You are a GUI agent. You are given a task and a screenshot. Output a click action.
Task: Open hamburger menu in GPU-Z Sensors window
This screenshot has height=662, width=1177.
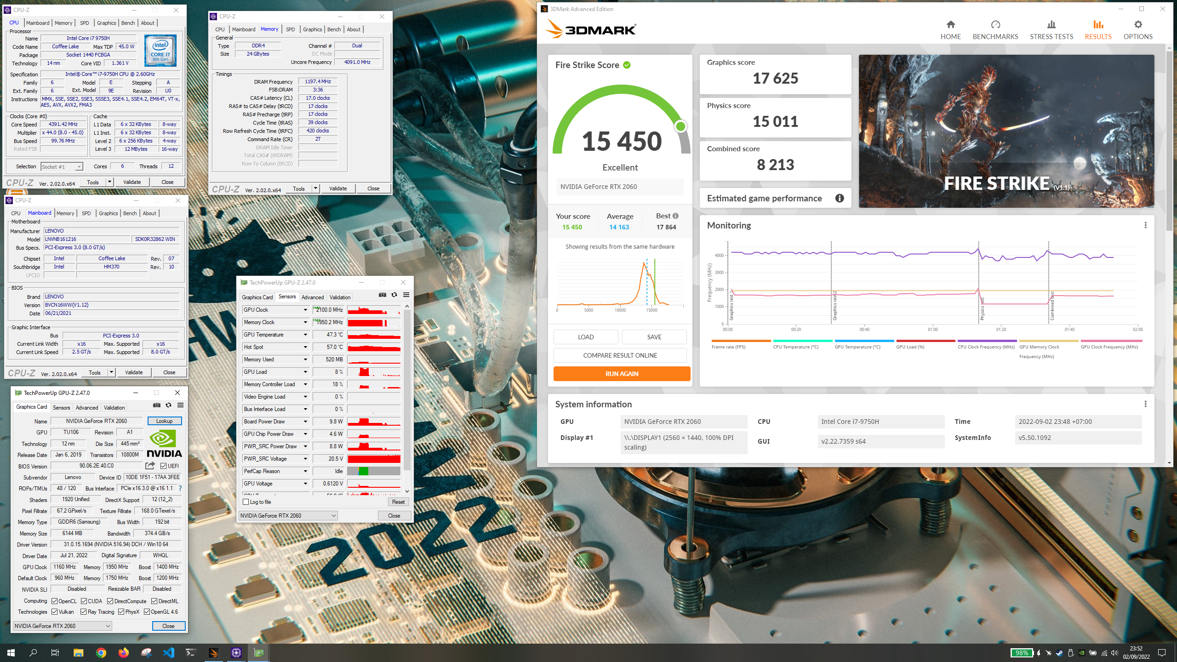tap(406, 295)
